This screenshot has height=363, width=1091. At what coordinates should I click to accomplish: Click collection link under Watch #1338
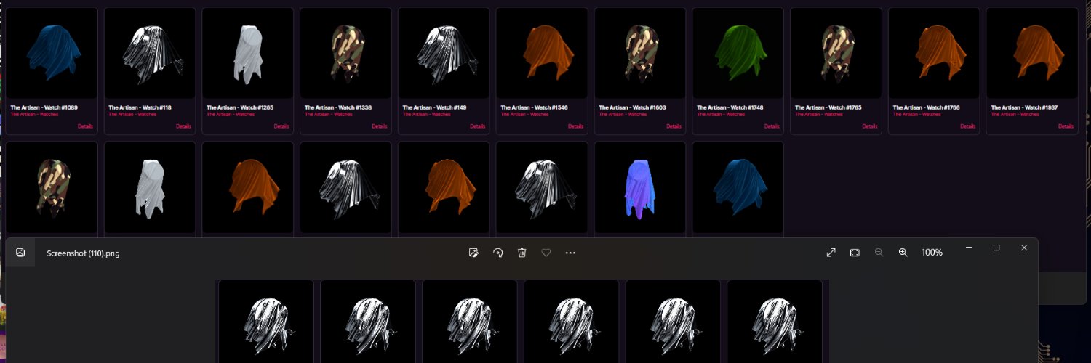tap(329, 114)
